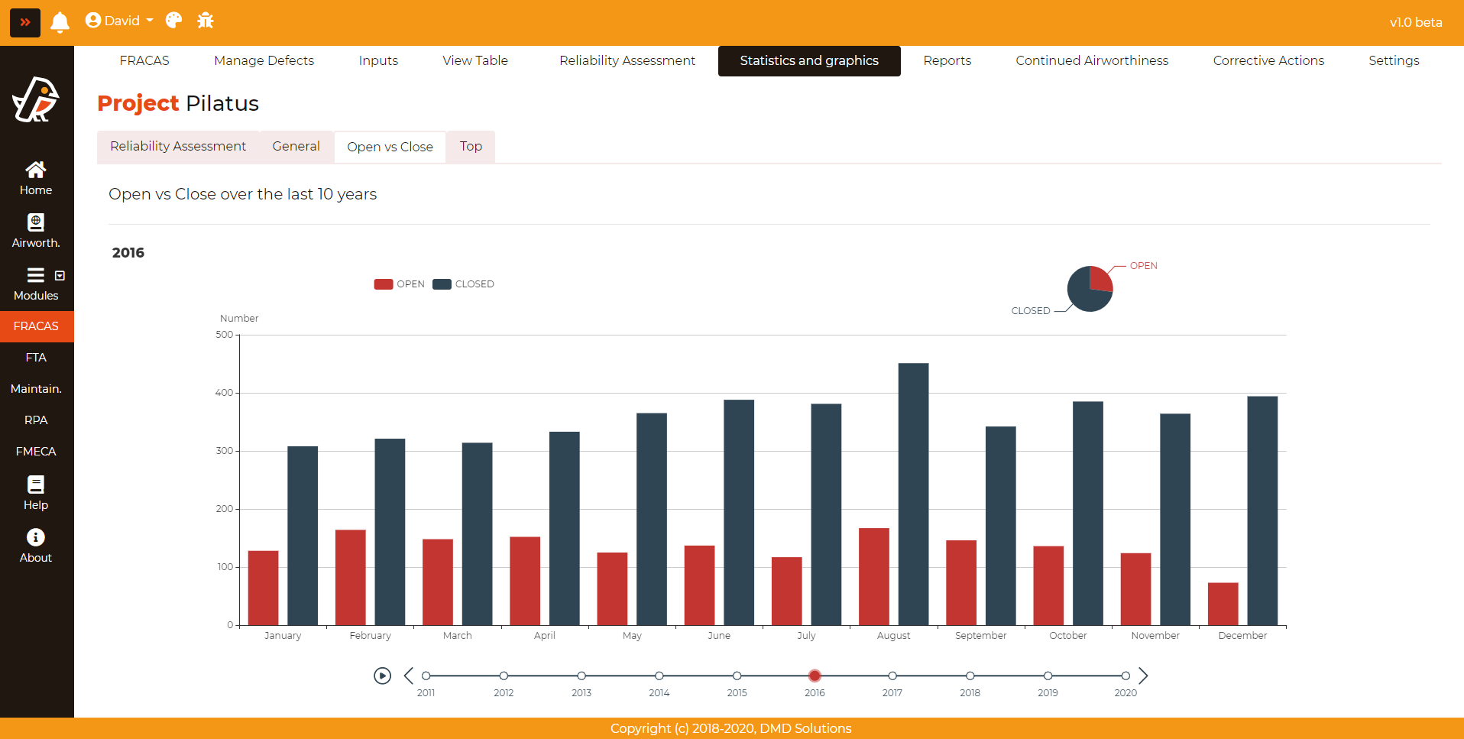The image size is (1464, 739).
Task: Click the bug report icon
Action: click(206, 21)
